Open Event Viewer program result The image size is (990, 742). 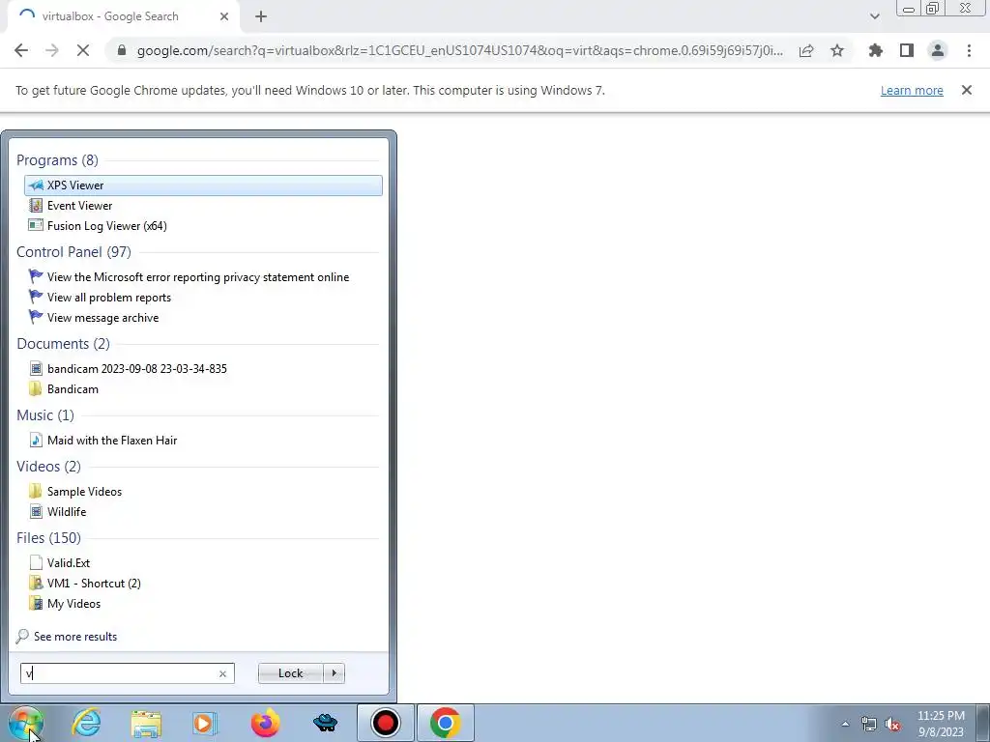[x=79, y=206]
